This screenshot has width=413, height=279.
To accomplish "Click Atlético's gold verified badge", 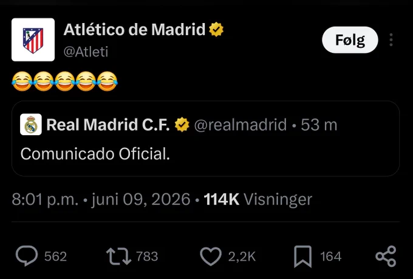I will [216, 30].
